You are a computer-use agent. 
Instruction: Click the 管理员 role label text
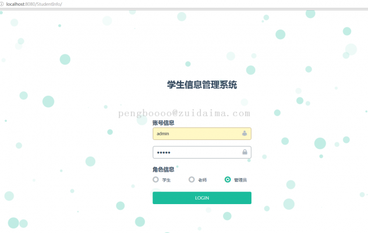[x=240, y=180]
